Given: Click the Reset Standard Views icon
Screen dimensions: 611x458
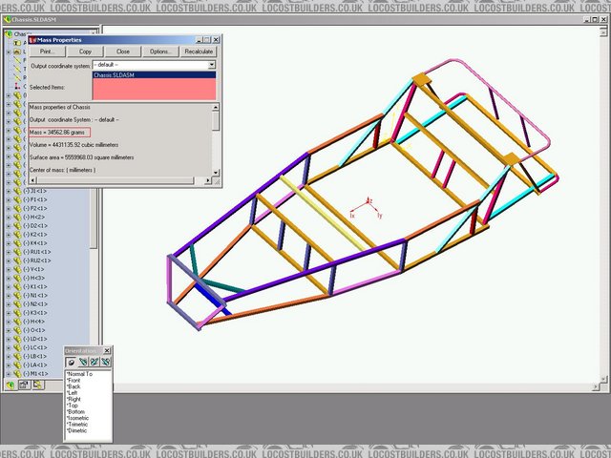Looking at the screenshot, I should (106, 362).
